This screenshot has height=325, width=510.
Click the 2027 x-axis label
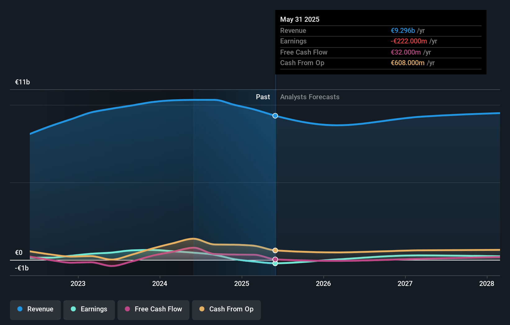[x=405, y=283]
